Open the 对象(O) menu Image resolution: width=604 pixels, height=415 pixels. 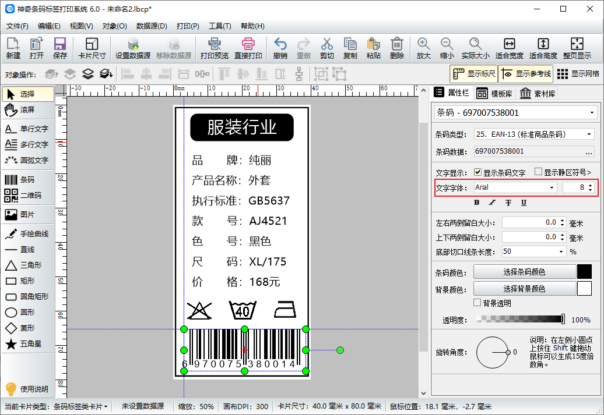coord(114,26)
